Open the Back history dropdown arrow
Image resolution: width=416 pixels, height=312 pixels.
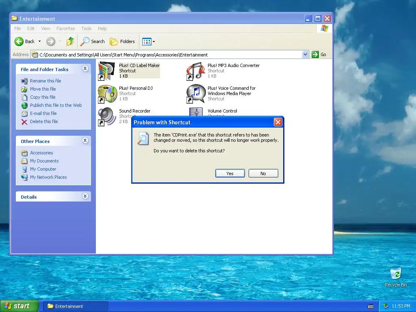point(39,41)
